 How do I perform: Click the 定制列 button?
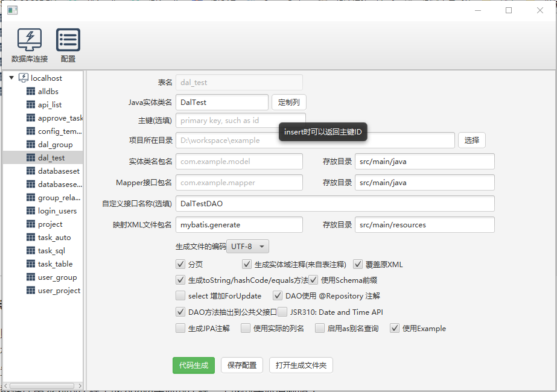tap(289, 103)
